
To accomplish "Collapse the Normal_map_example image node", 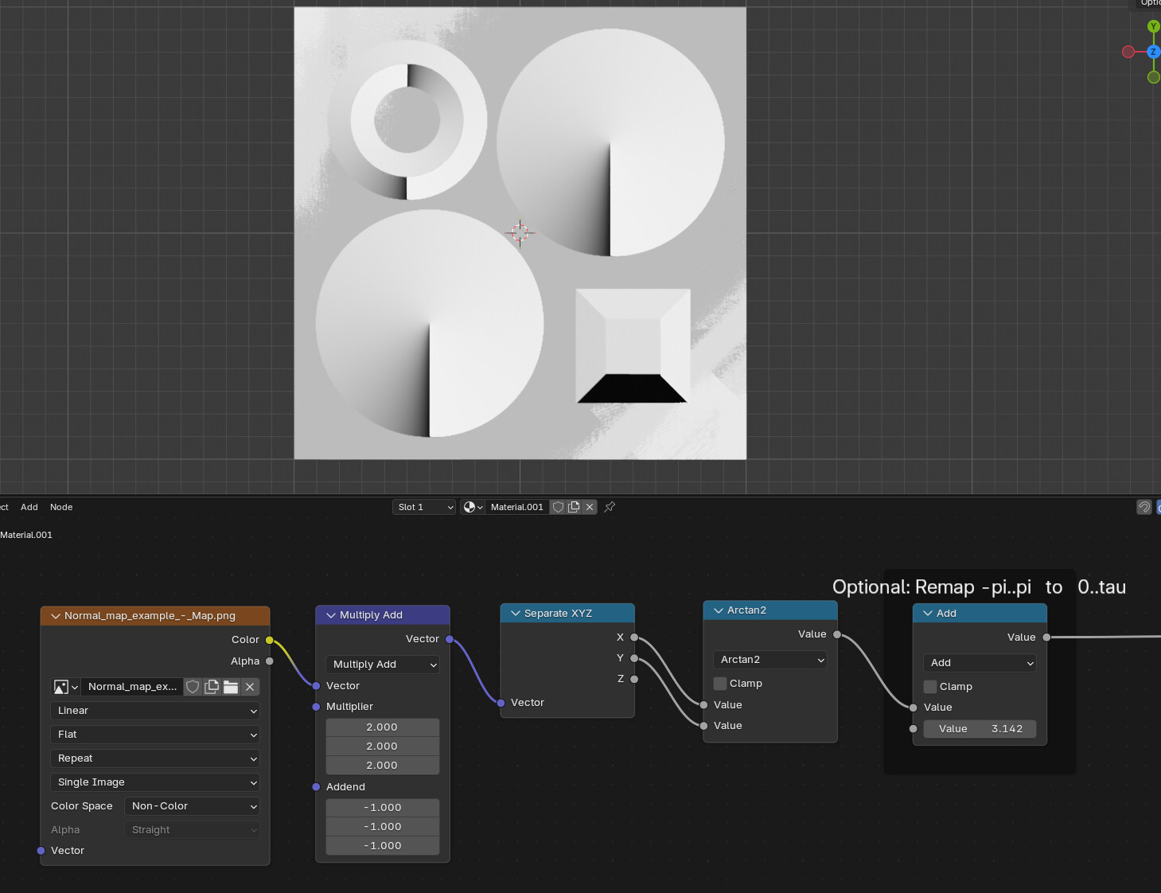I will [56, 616].
